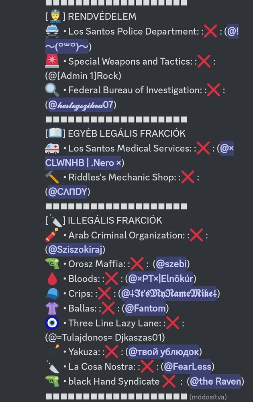The height and width of the screenshot is (402, 253).
Task: Click the police car emoji
Action: pyautogui.click(x=52, y=31)
